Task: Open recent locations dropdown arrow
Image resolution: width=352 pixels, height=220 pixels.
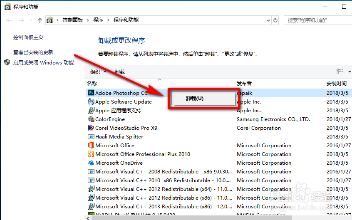Action: click(x=32, y=20)
